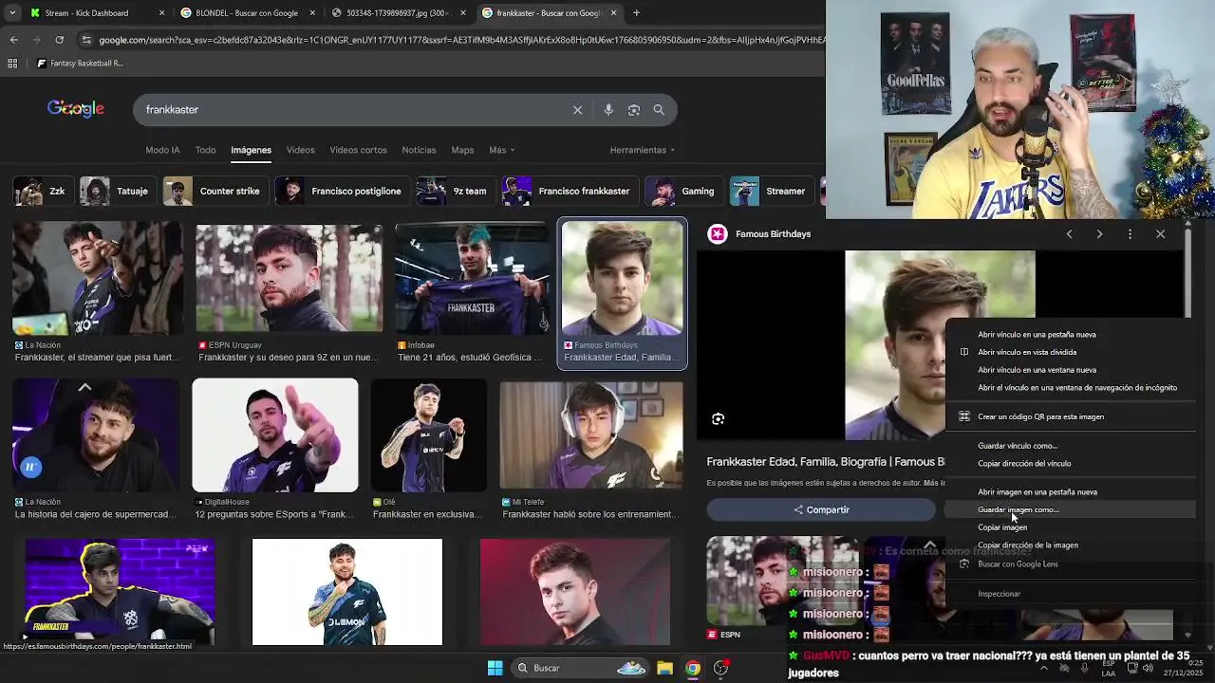Open Windows Start menu
1215x683 pixels.
tap(495, 668)
